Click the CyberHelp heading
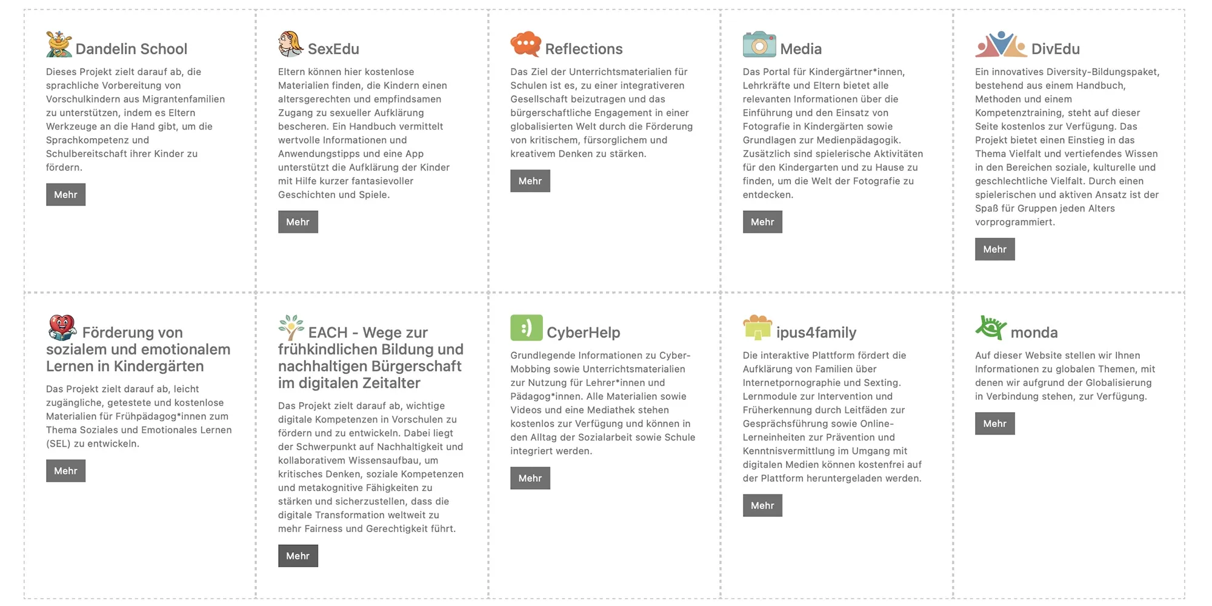This screenshot has height=606, width=1212. [583, 333]
